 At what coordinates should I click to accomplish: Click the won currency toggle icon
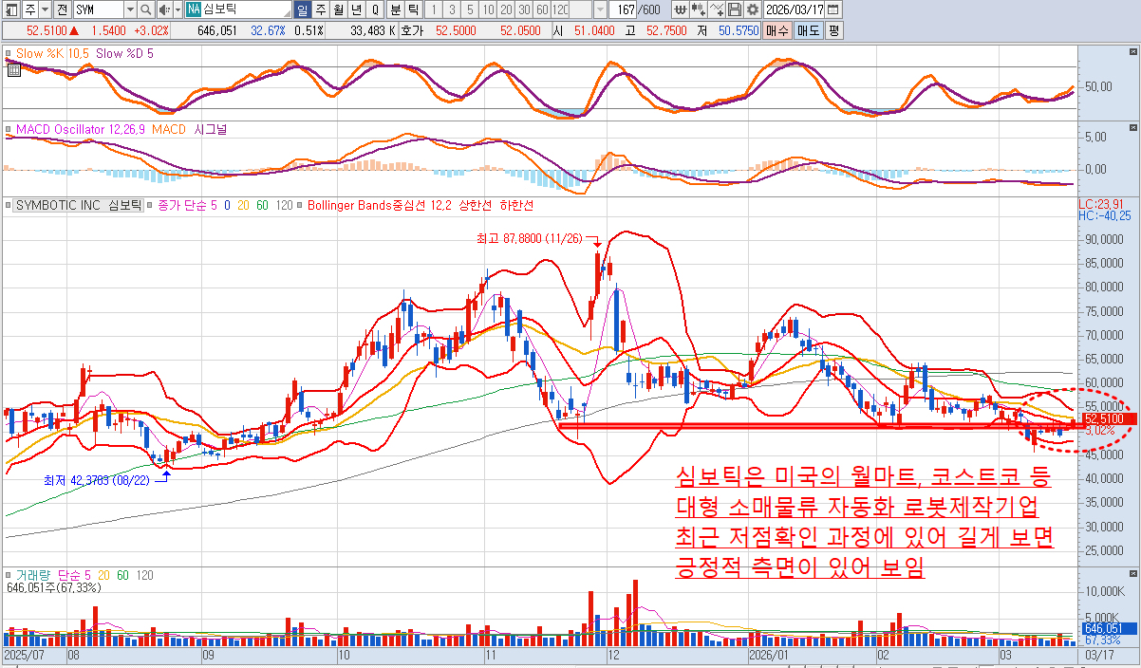click(x=681, y=9)
